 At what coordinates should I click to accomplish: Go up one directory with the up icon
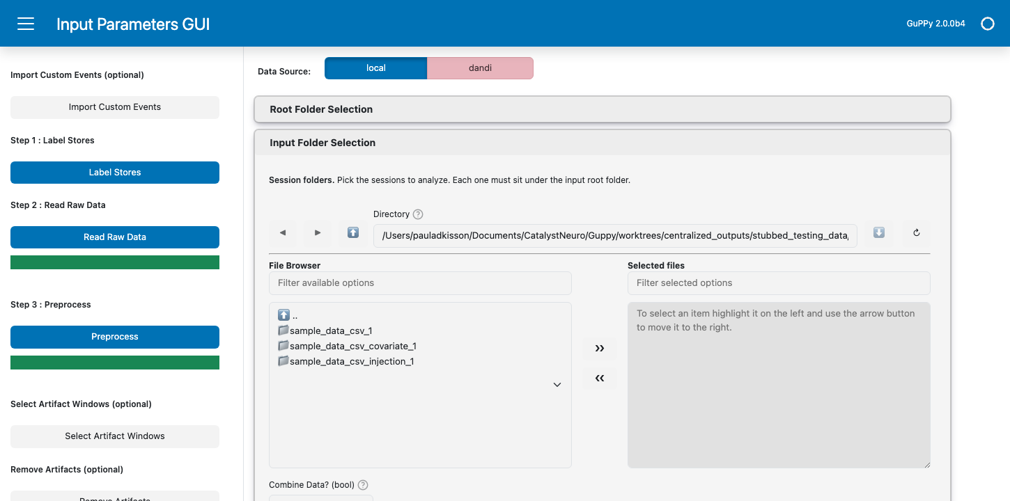(x=353, y=232)
